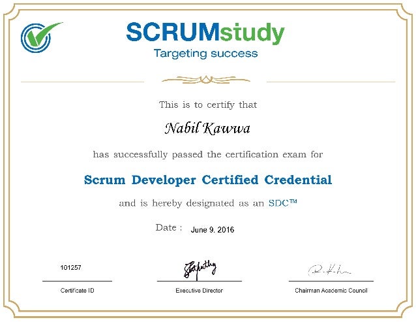Click the Chairman Academic Council signature

pyautogui.click(x=329, y=270)
